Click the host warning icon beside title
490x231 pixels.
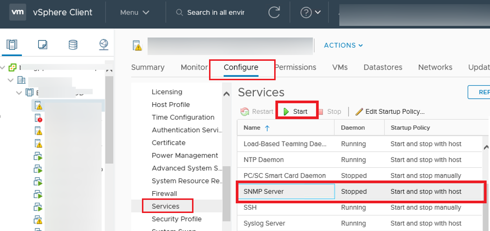(137, 46)
